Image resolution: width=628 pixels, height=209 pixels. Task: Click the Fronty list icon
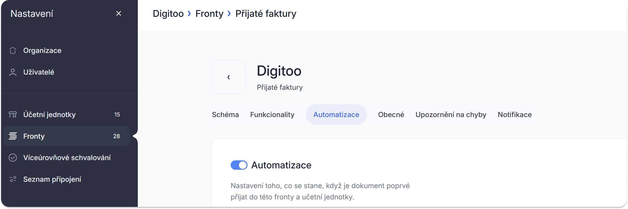[13, 136]
